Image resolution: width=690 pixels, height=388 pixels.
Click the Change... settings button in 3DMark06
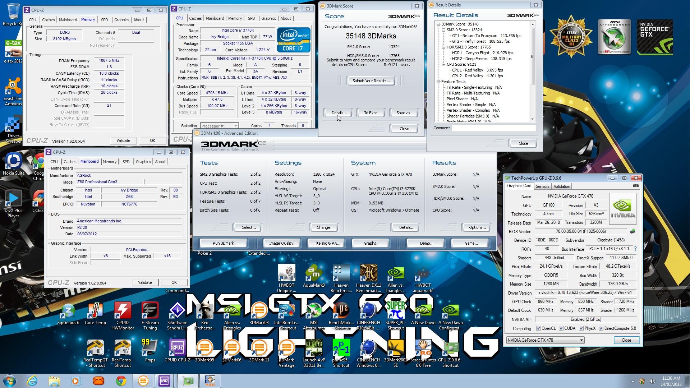click(x=325, y=227)
